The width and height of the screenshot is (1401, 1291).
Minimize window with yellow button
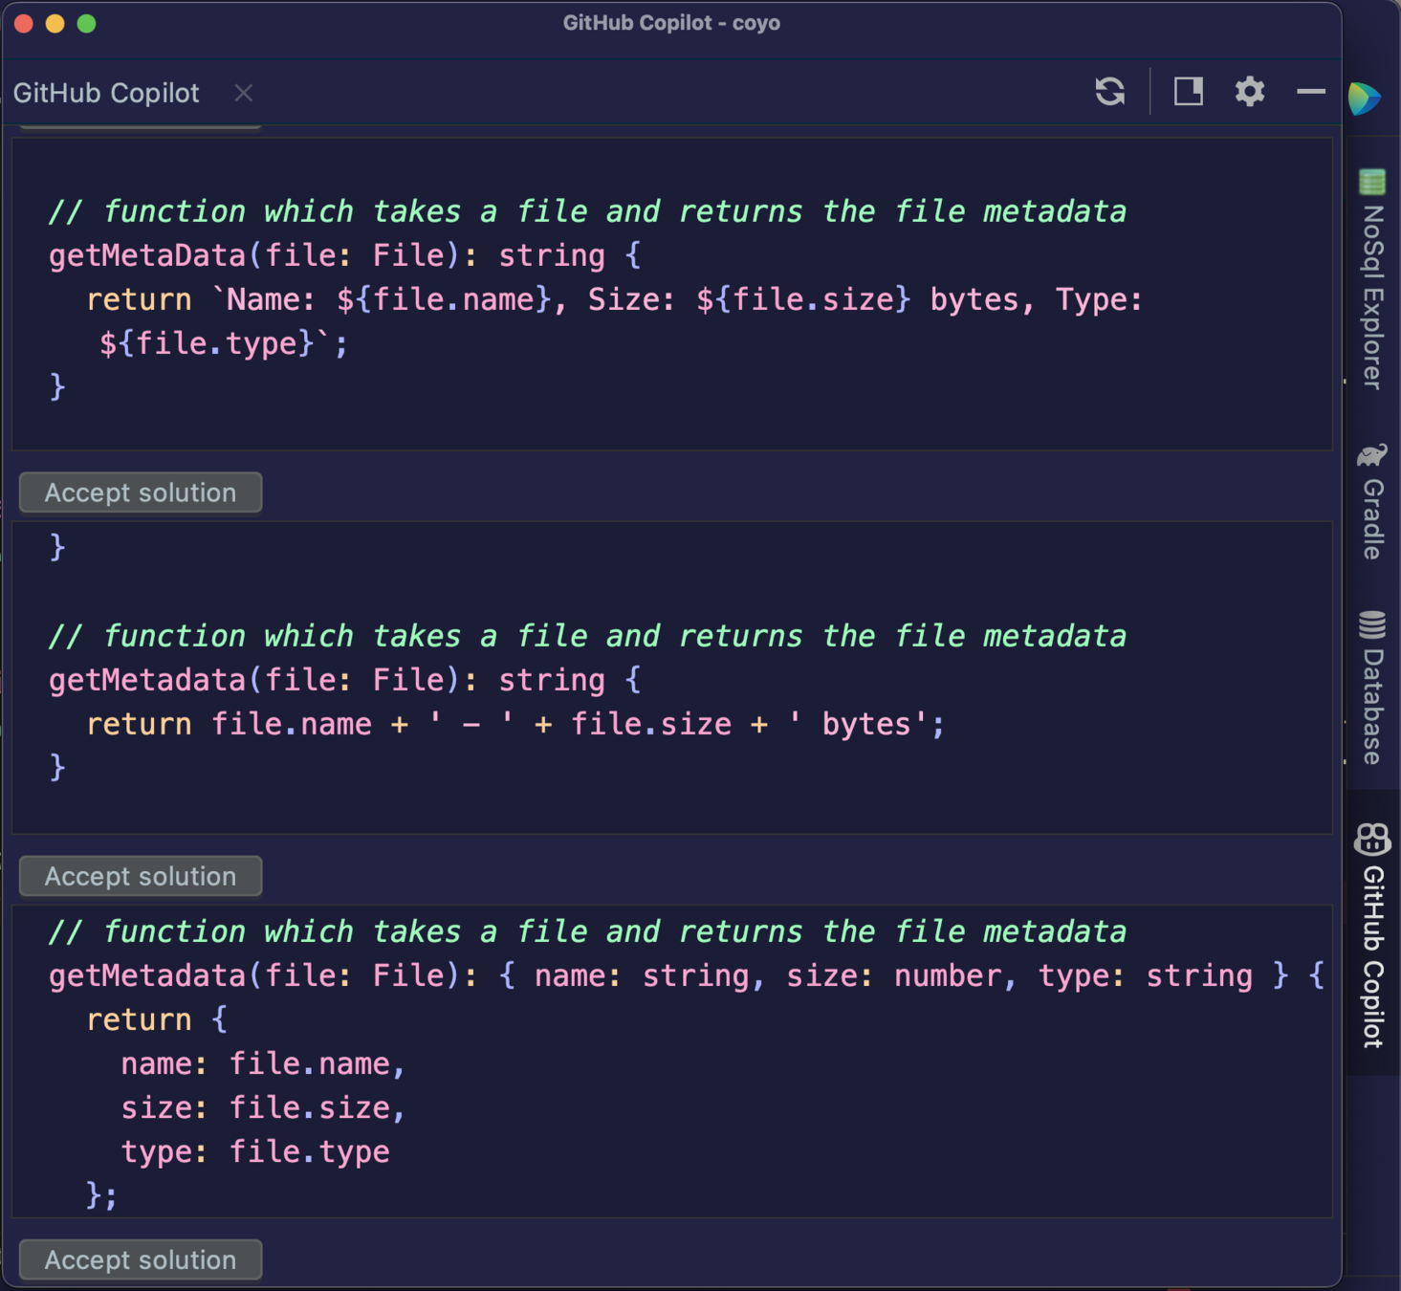click(x=55, y=23)
